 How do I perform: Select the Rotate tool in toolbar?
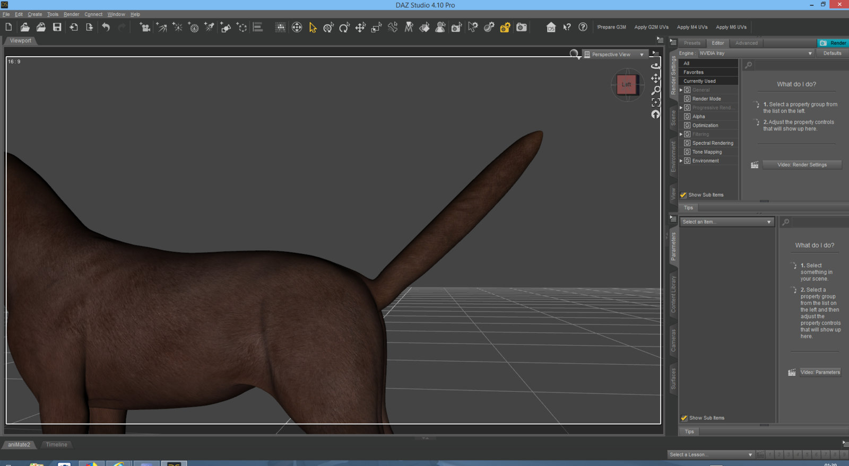click(344, 28)
